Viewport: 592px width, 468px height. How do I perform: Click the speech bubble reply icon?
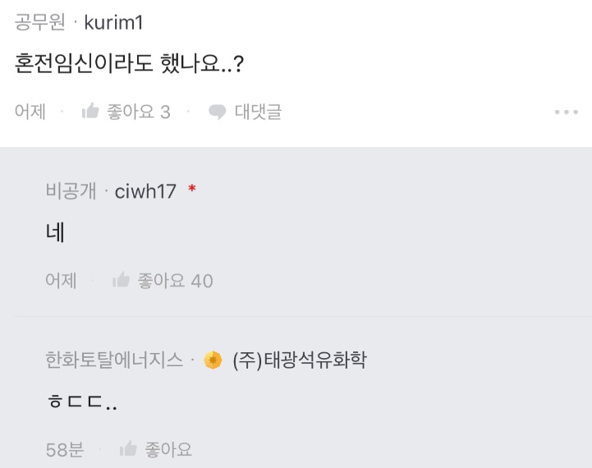pos(217,112)
